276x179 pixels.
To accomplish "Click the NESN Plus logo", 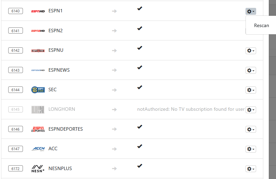I will tap(38, 168).
